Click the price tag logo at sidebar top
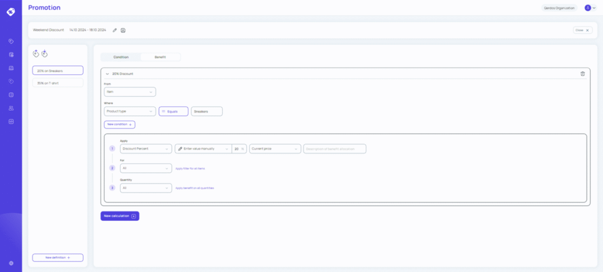 tap(11, 11)
